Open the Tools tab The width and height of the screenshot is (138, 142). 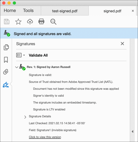28,10
